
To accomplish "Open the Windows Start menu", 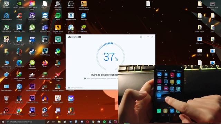I will pos(2,122).
